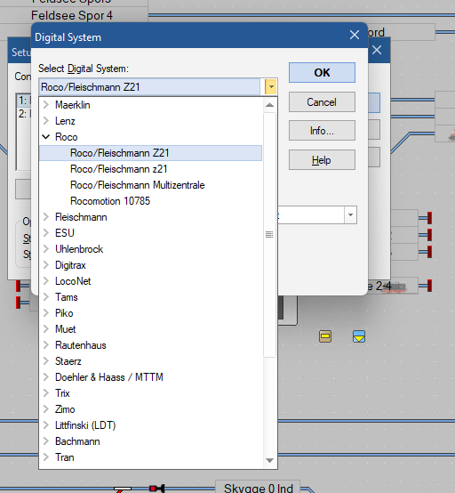The image size is (455, 493).
Task: Expand the Uhlenbrock tree node
Action: coord(46,249)
